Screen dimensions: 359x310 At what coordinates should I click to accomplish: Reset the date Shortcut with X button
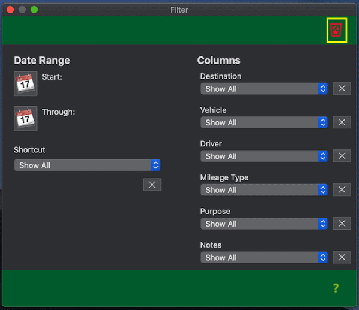tap(152, 185)
